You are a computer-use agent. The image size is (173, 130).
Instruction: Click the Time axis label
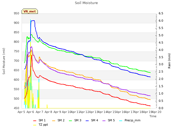coord(153,116)
